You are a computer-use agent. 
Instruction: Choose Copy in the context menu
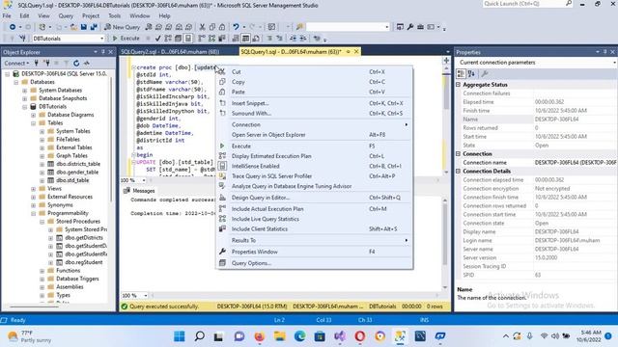coord(314,82)
